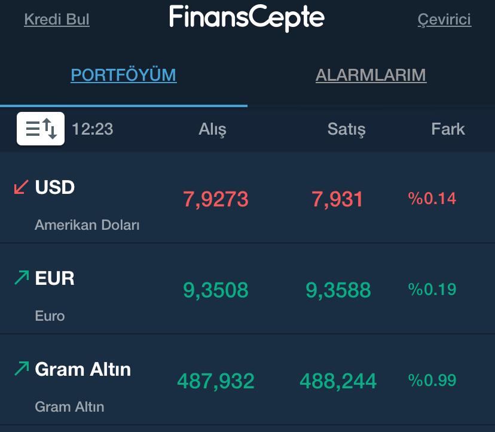This screenshot has width=495, height=432.
Task: Tap the sort order icon button
Action: (41, 129)
